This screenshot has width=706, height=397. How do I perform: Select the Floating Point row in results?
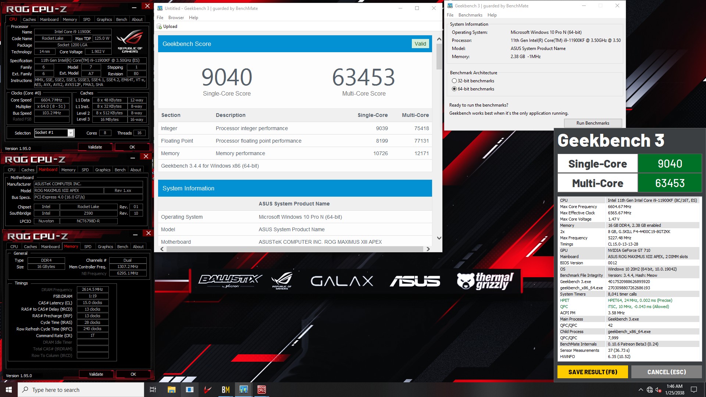click(x=295, y=141)
